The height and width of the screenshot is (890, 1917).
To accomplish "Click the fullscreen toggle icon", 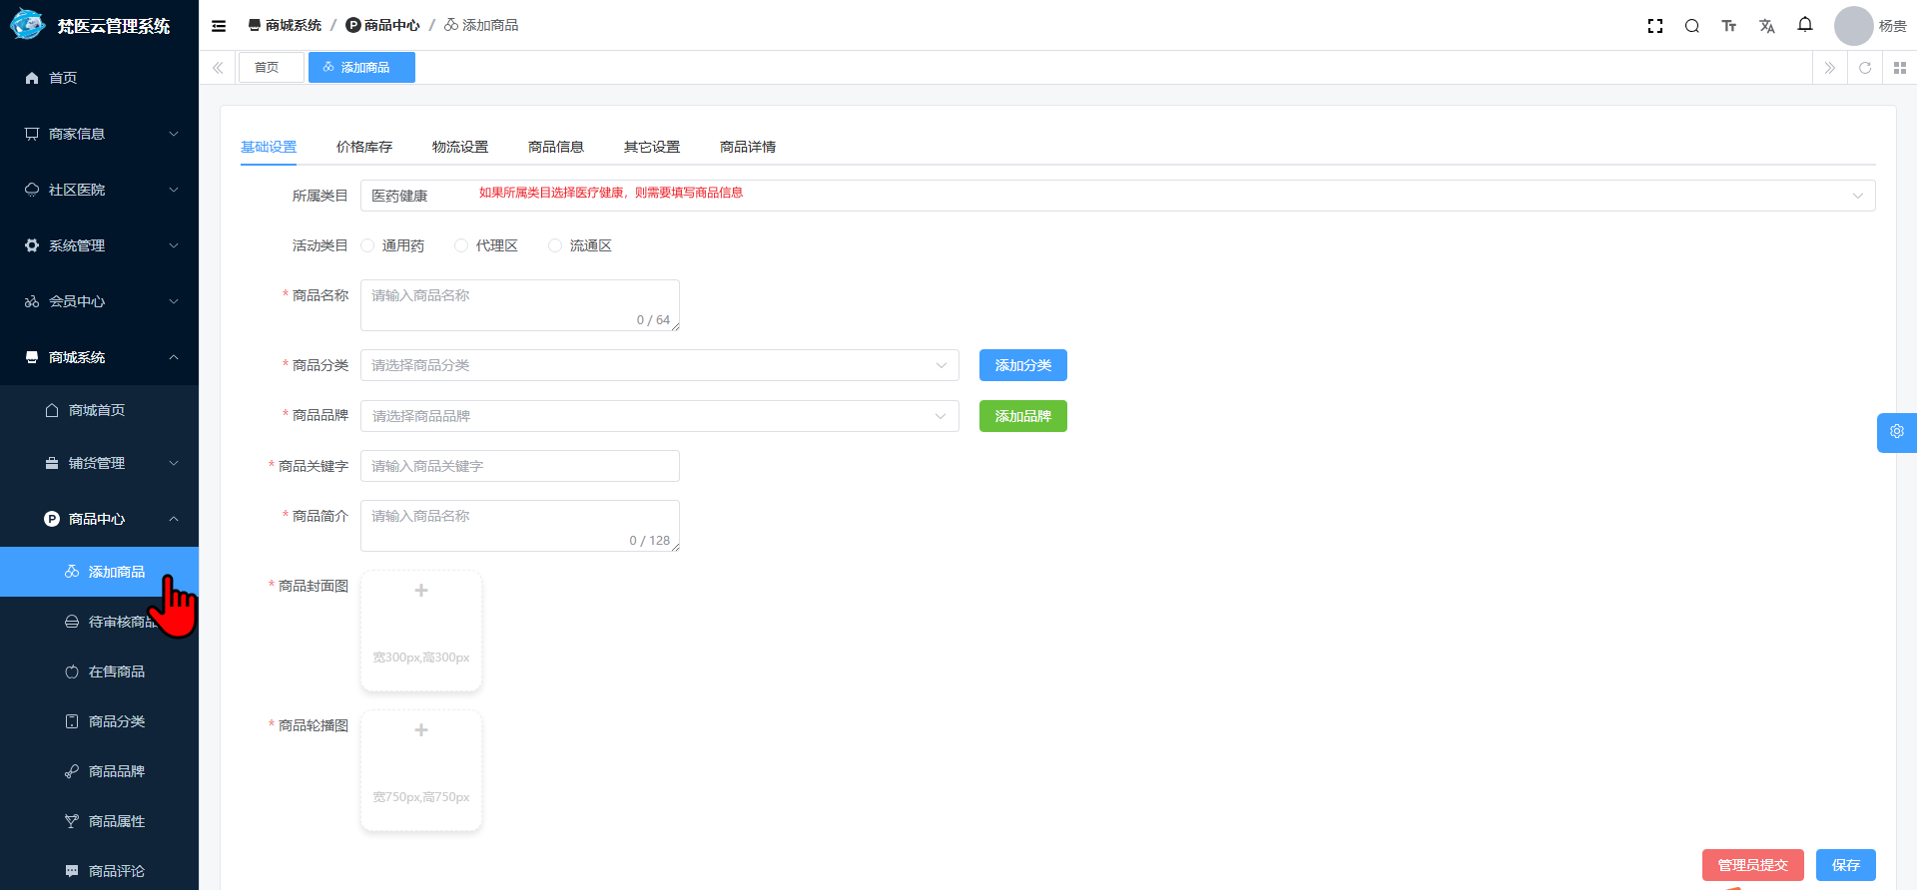I will [1654, 26].
